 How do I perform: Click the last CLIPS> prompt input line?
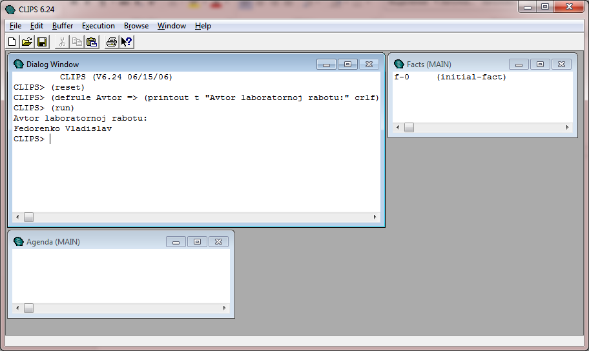(32, 139)
